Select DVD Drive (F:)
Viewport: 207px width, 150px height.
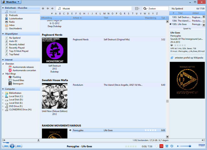(x=16, y=106)
